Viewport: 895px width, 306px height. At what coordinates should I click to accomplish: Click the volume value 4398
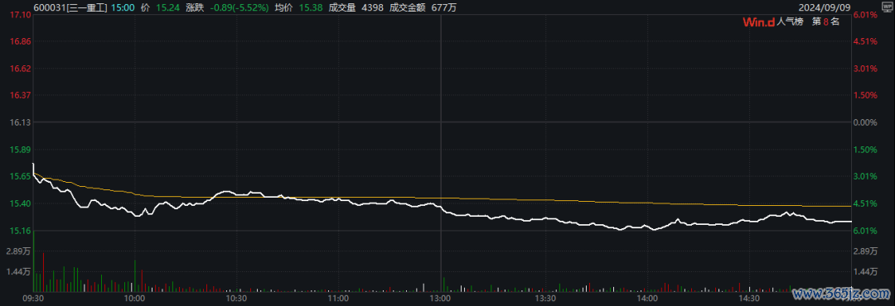coord(372,7)
